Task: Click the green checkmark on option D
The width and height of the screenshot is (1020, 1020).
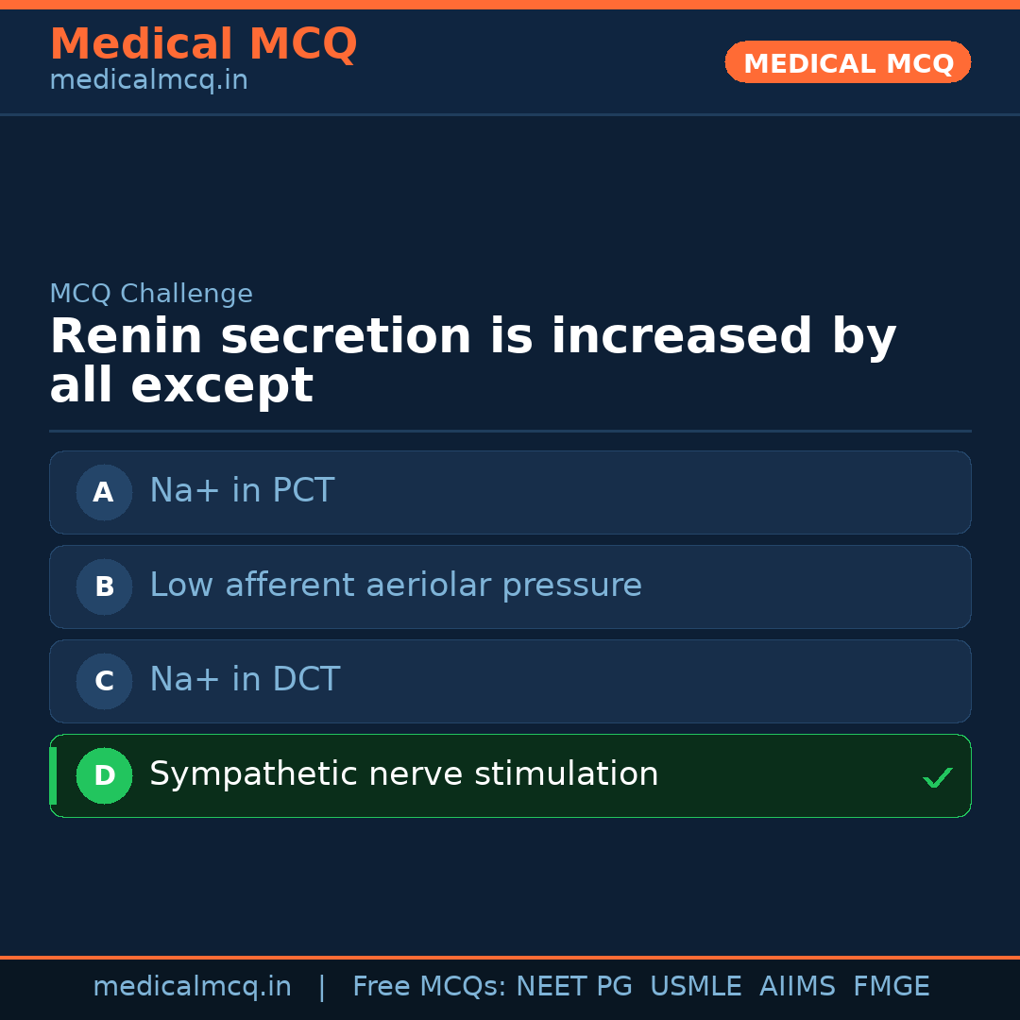Action: click(937, 778)
